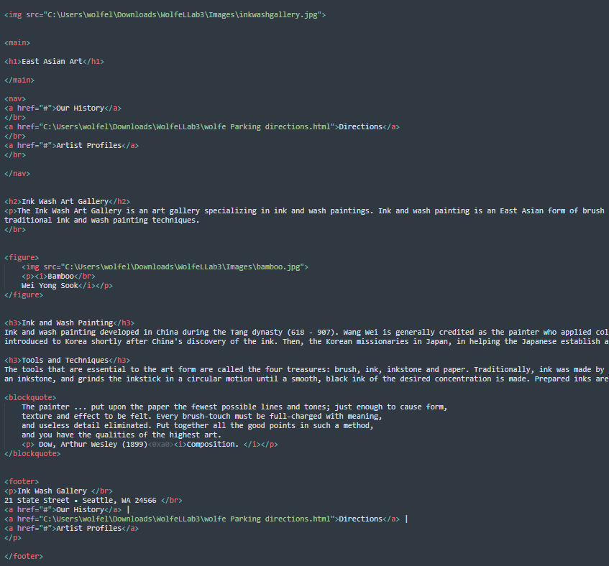
Task: Click the Wei Yong Sook caption line
Action: pyautogui.click(x=67, y=286)
